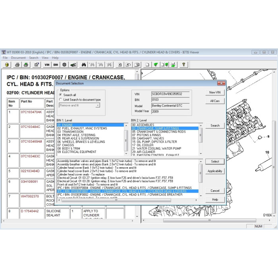Click the two-page book toolbar icon
Image resolution: width=278 pixels, height=278 pixels.
tap(137, 65)
